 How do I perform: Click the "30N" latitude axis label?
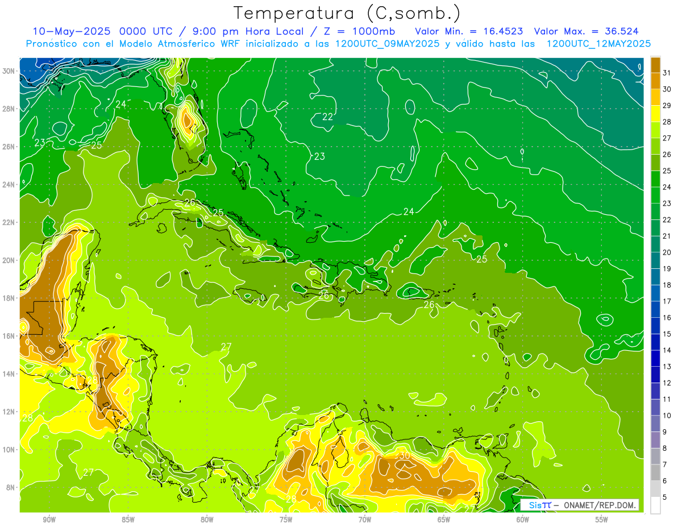9,71
